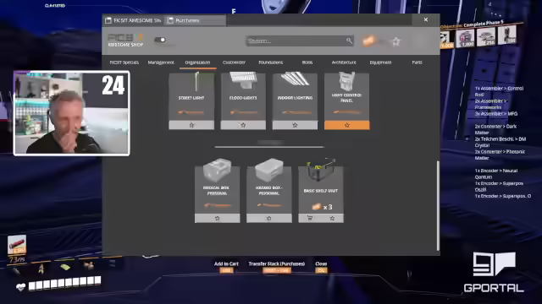
Task: Open favorites star in shop header
Action: [396, 41]
